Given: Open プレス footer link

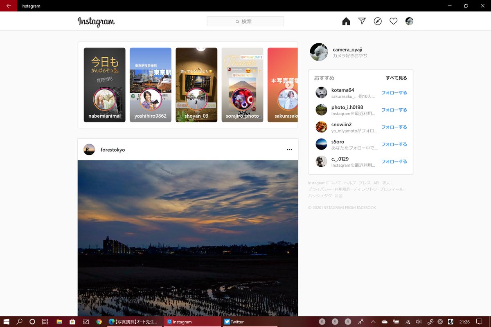Looking at the screenshot, I should 365,183.
